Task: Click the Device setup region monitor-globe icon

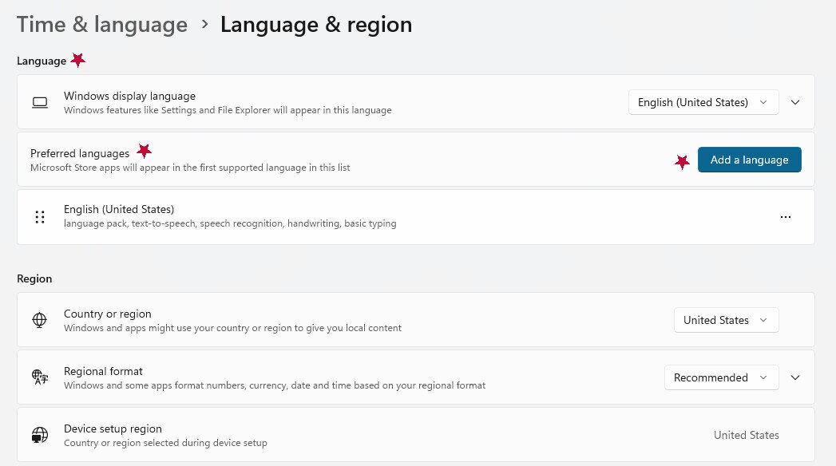Action: [40, 435]
